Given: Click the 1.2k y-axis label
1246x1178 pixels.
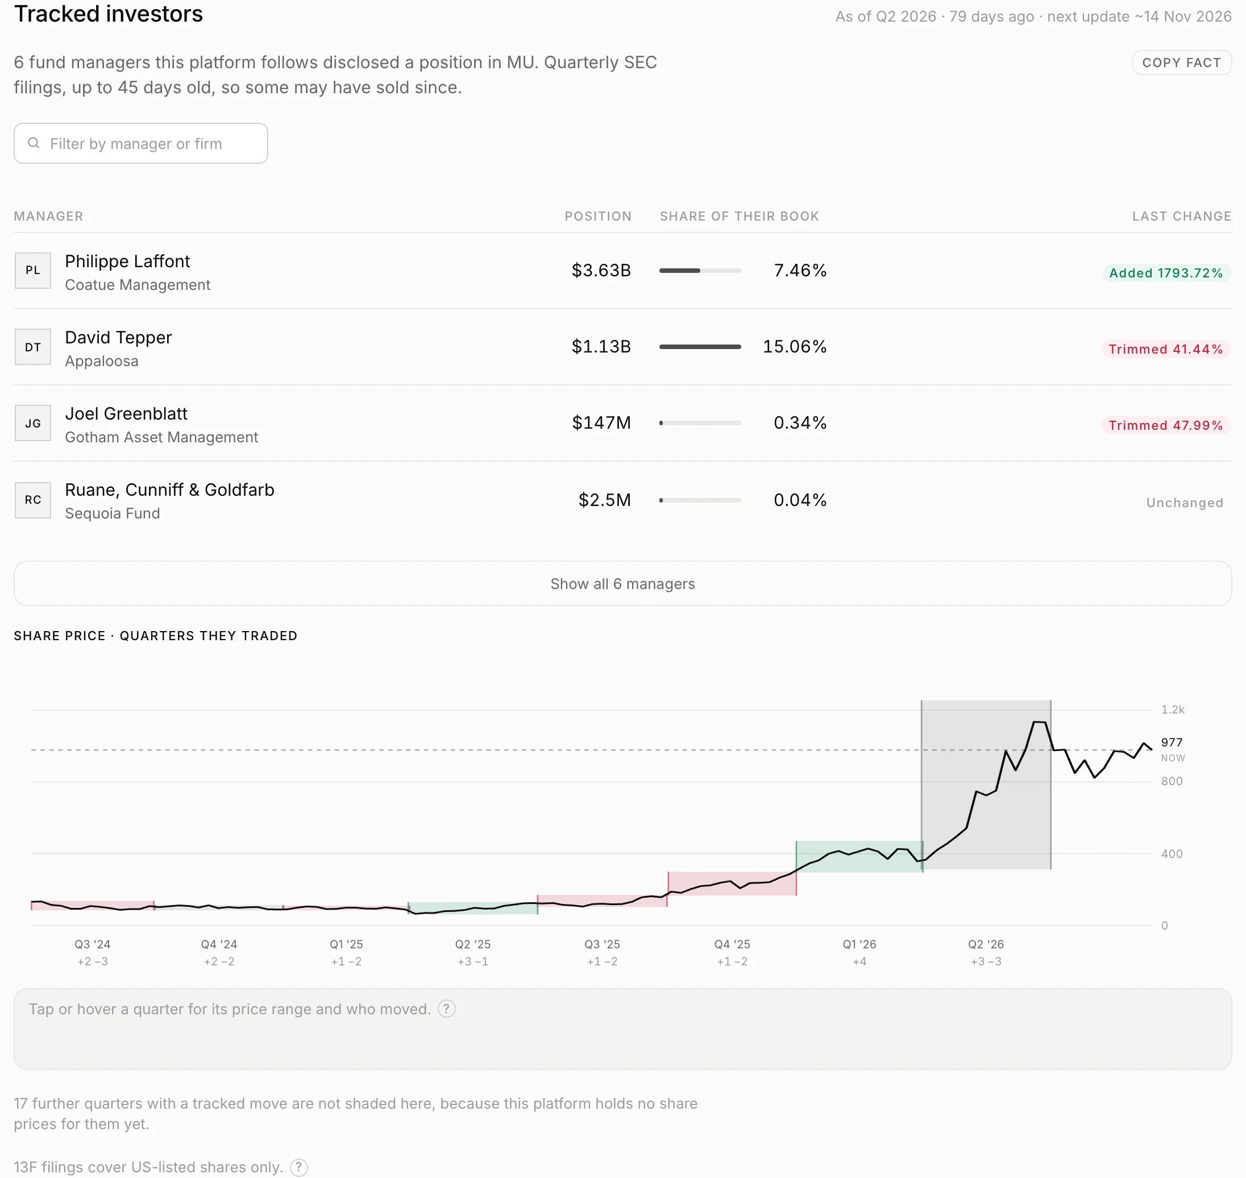Looking at the screenshot, I should point(1173,710).
